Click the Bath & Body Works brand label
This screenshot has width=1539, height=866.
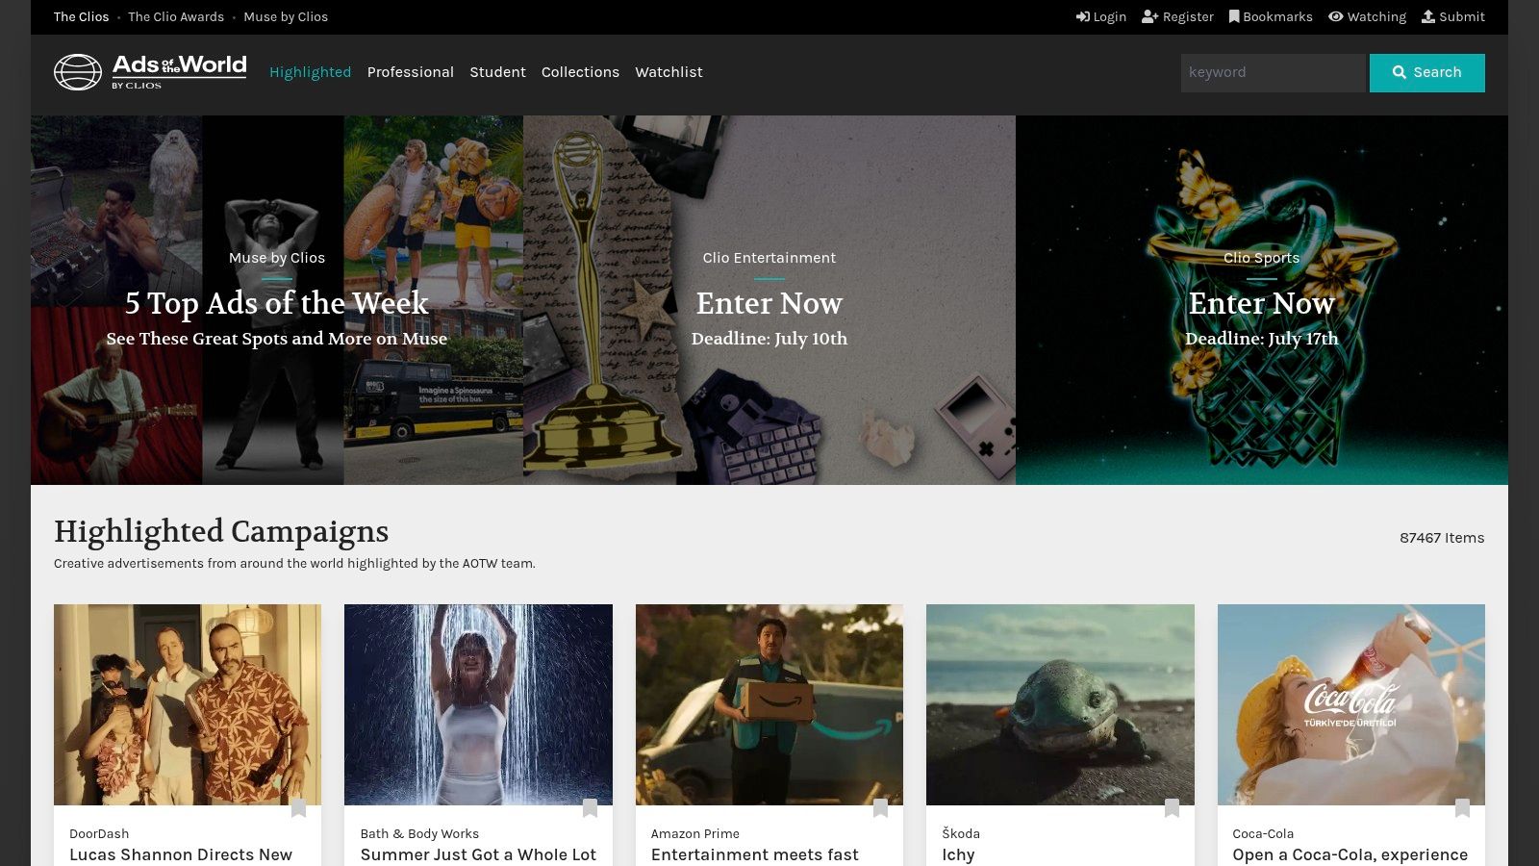(x=419, y=833)
